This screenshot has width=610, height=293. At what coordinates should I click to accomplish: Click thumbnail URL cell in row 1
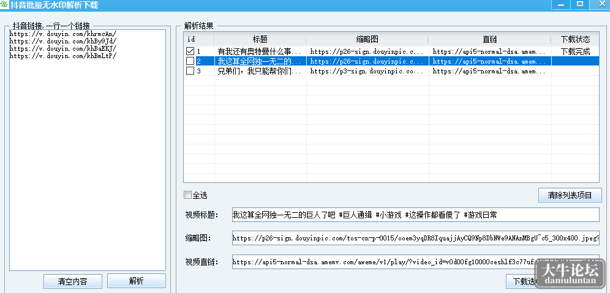[x=367, y=51]
